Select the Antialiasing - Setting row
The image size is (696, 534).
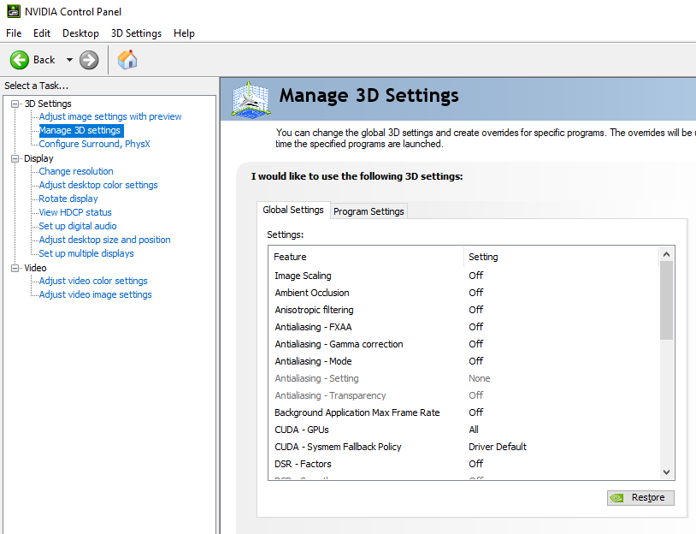[x=463, y=378]
